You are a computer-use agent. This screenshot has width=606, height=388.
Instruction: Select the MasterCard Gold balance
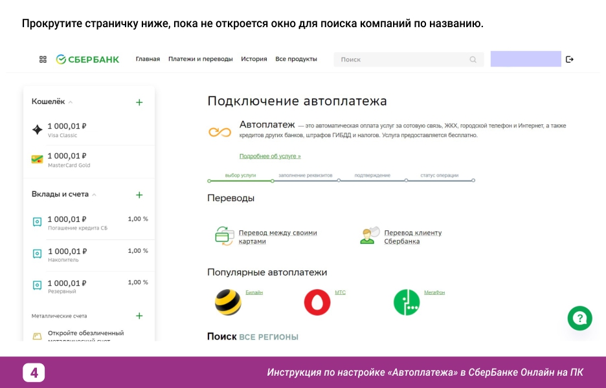pyautogui.click(x=67, y=156)
